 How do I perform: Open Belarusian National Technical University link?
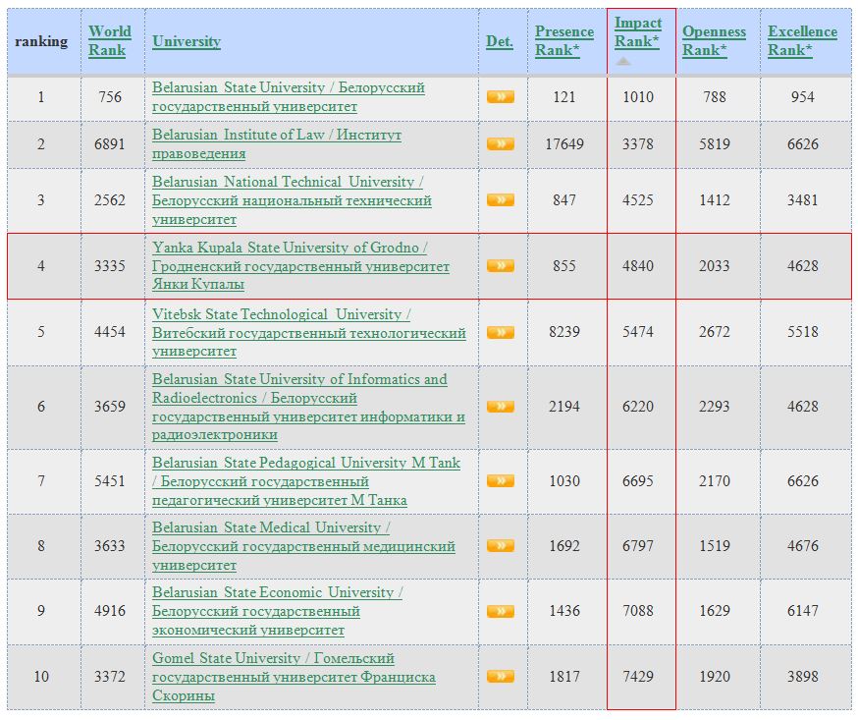click(x=292, y=200)
